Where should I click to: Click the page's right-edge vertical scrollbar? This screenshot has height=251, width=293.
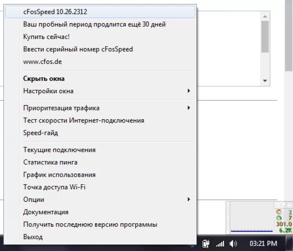[x=289, y=36]
